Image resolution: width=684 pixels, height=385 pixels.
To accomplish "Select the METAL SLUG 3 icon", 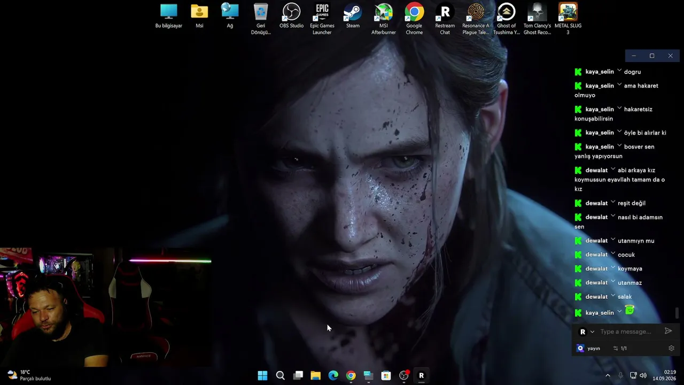I will coord(568,19).
